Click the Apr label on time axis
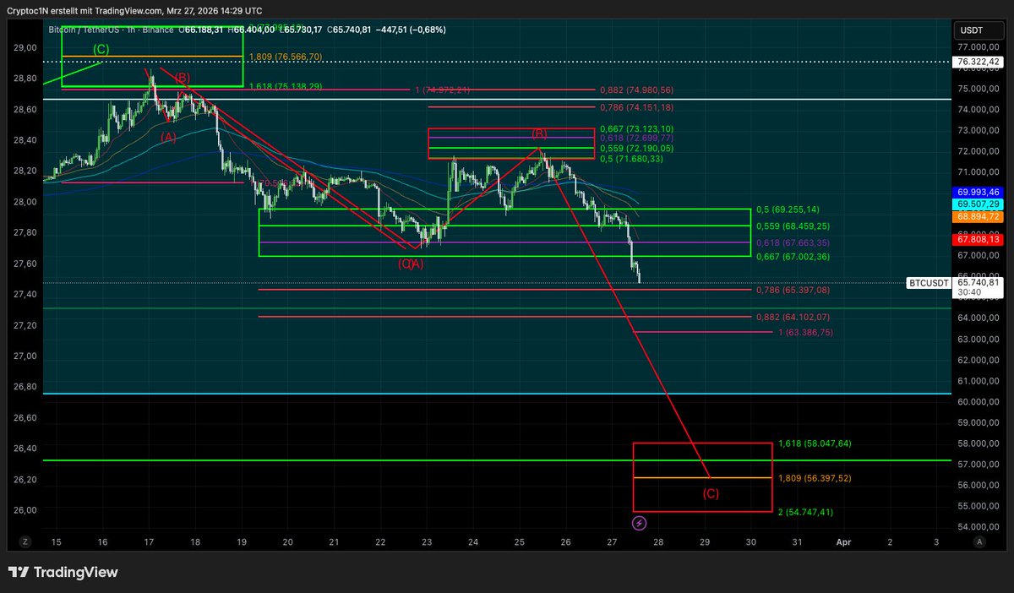1014x593 pixels. (842, 541)
